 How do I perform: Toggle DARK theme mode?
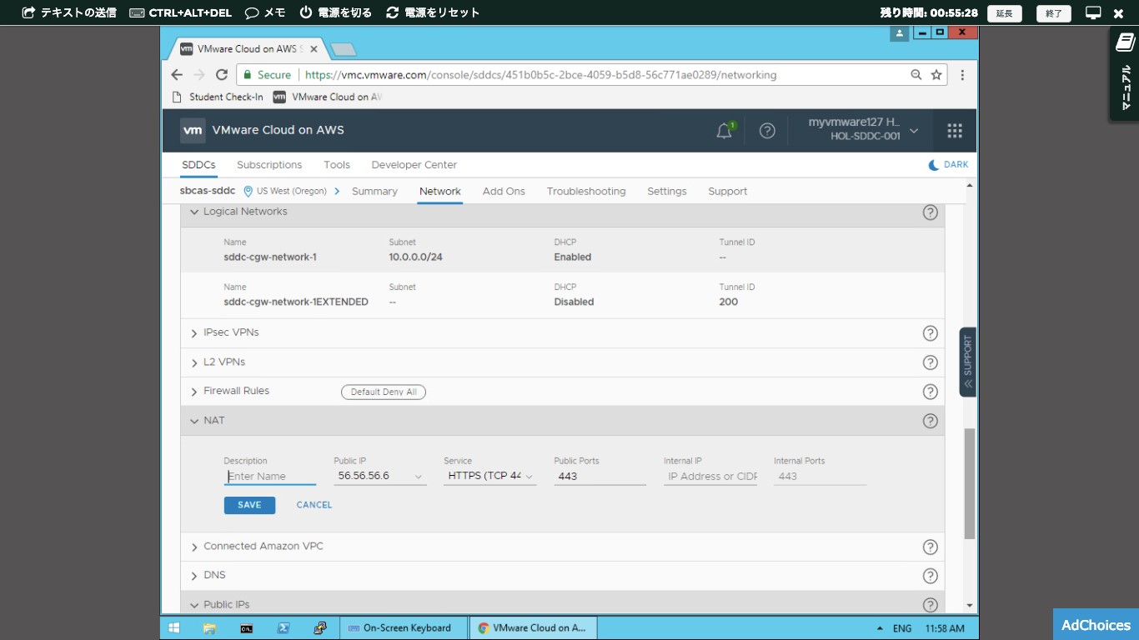click(949, 165)
